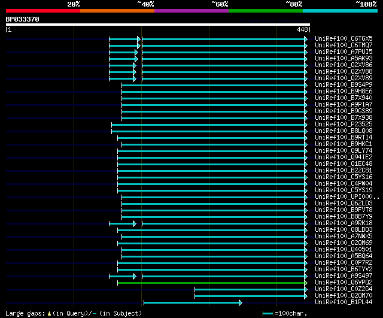The image size is (383, 318).
Task: Open hit UniRef100_Q2XV88
Action: [344, 72]
